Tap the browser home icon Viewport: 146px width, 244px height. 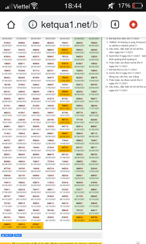click(11, 25)
